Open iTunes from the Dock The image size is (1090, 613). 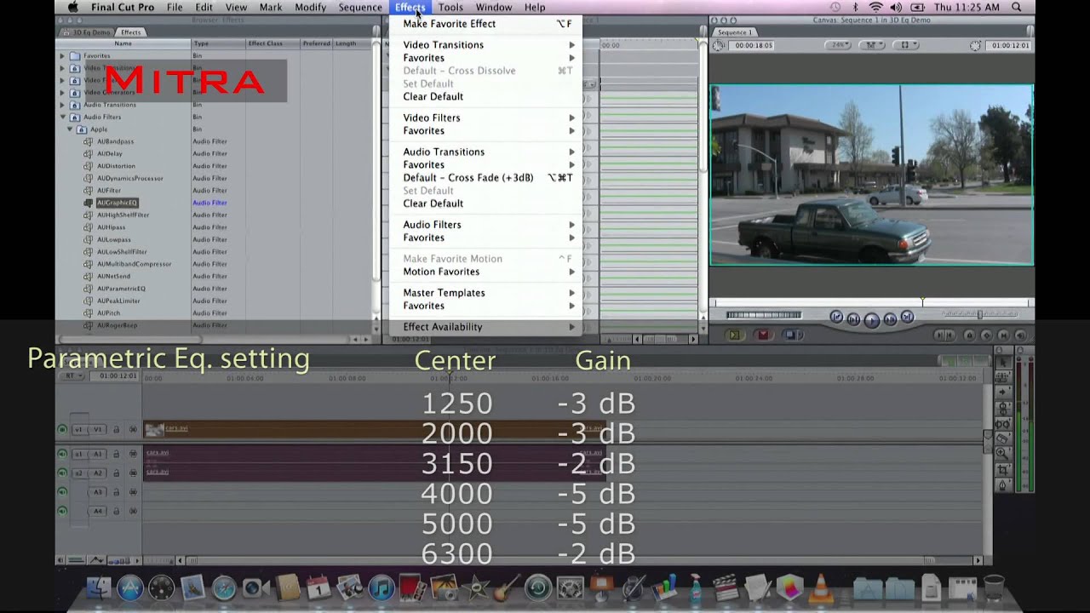381,587
